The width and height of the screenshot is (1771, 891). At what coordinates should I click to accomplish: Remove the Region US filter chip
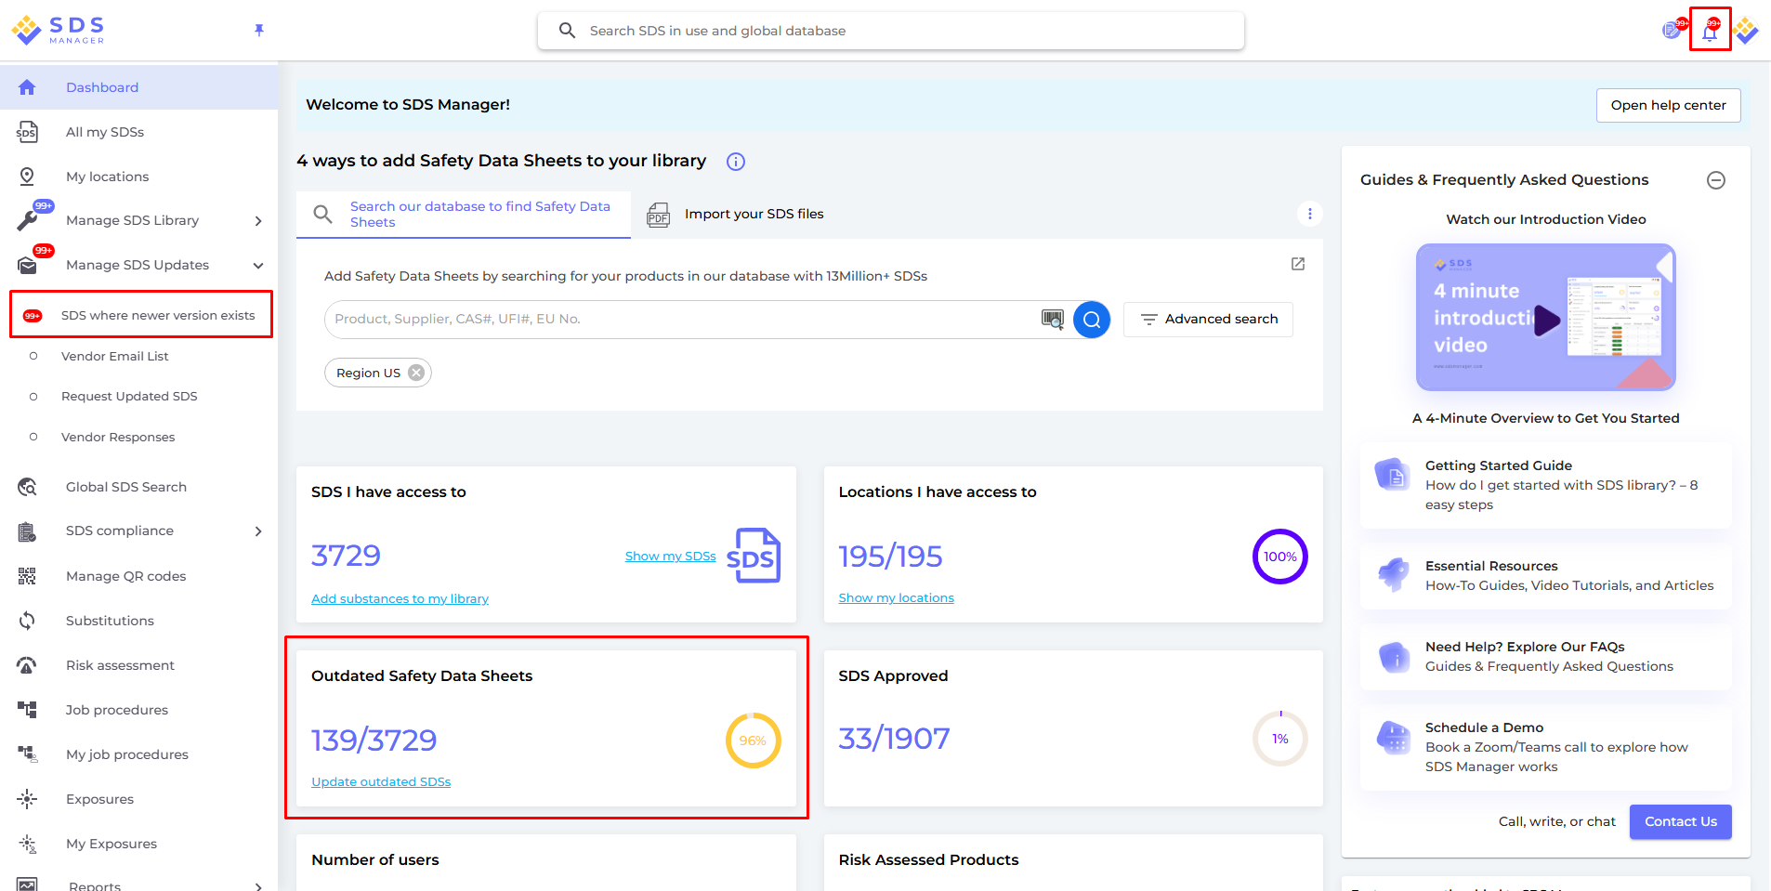click(x=416, y=373)
